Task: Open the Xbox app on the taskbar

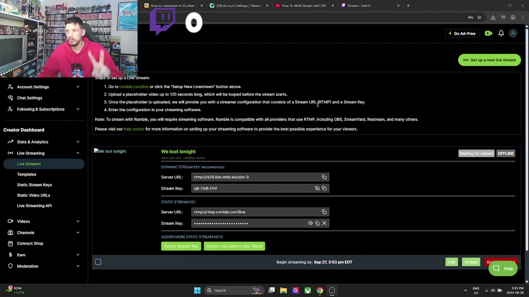Action: pos(308,290)
